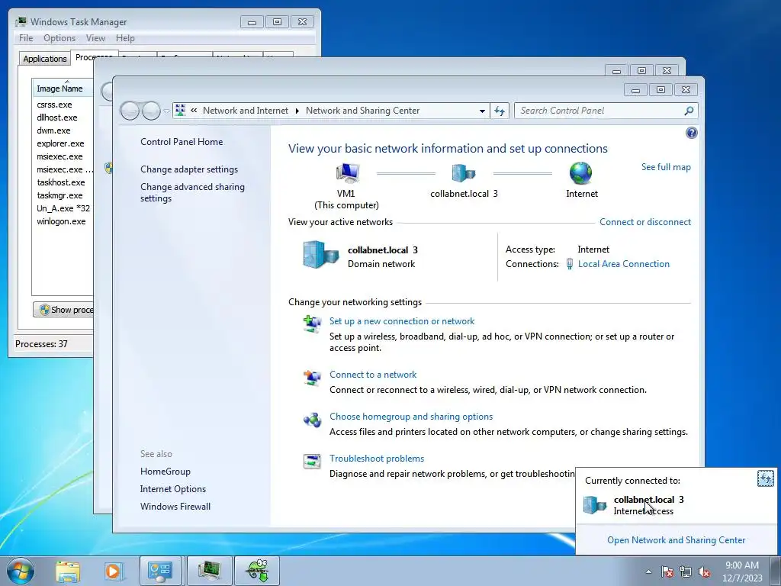This screenshot has height=586, width=781.
Task: Open recent pages dropdown next to Forward
Action: 166,111
